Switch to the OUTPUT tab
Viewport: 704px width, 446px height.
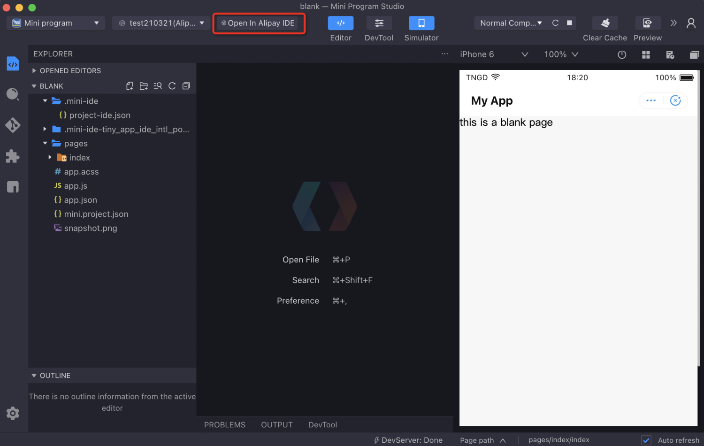tap(276, 425)
